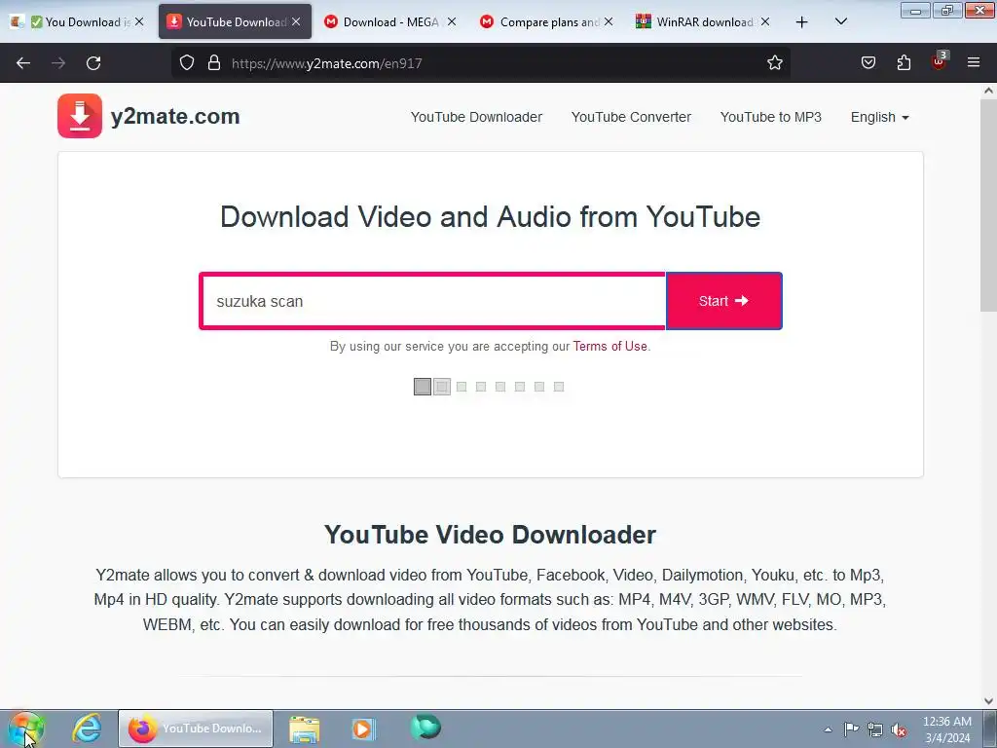Viewport: 997px width, 748px height.
Task: Reload the current y2mate page
Action: pyautogui.click(x=93, y=63)
